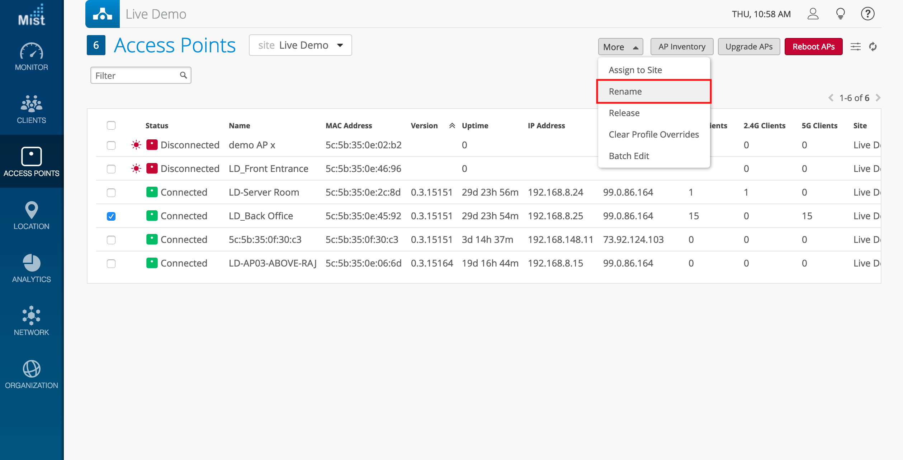Open table column settings icon
Screen dimensions: 903x460
point(855,47)
